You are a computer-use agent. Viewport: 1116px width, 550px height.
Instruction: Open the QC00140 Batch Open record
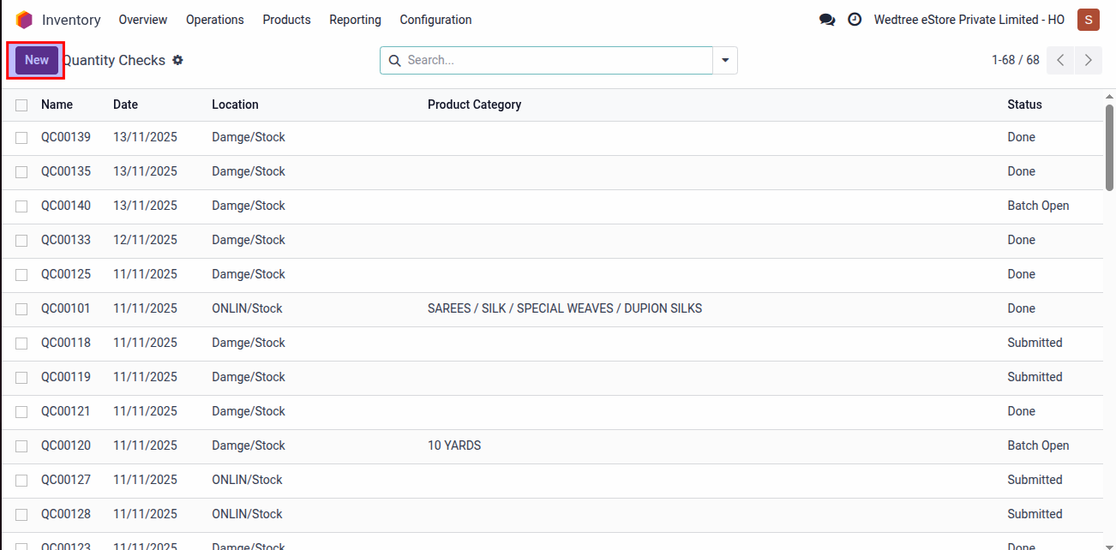(66, 206)
